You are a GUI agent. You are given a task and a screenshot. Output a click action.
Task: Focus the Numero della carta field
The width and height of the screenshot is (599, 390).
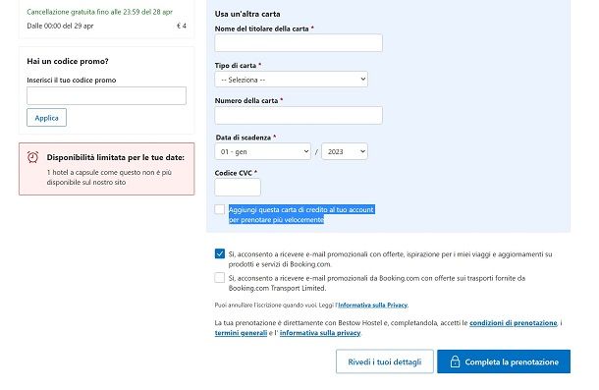[x=299, y=116]
